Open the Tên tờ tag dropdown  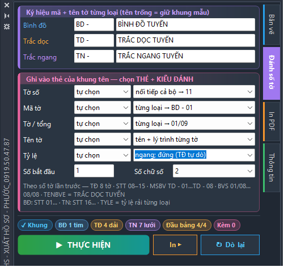tap(103, 139)
